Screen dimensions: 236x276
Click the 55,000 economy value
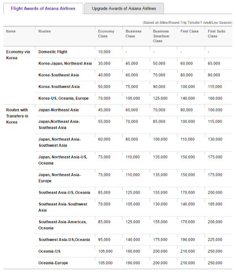[x=104, y=121]
